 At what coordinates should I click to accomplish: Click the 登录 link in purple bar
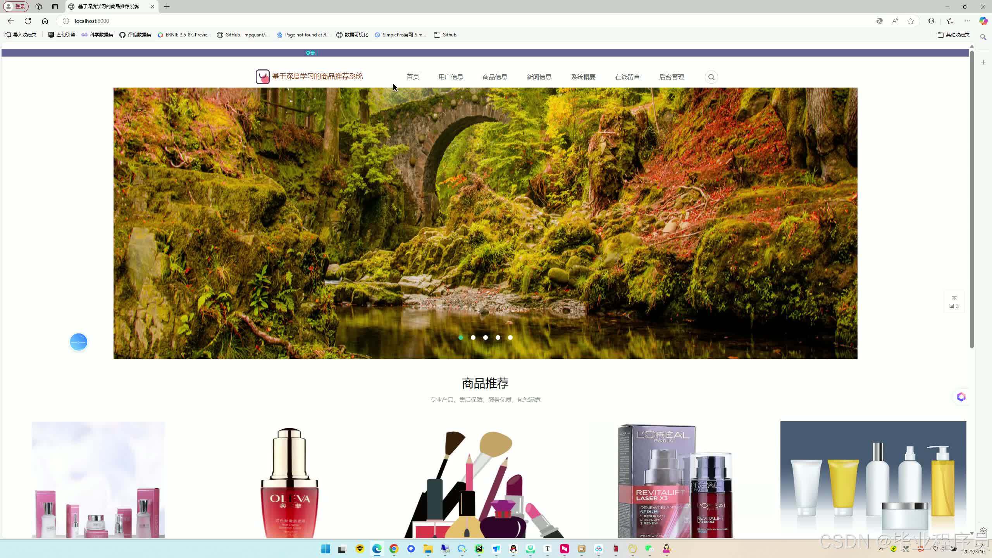click(x=310, y=53)
